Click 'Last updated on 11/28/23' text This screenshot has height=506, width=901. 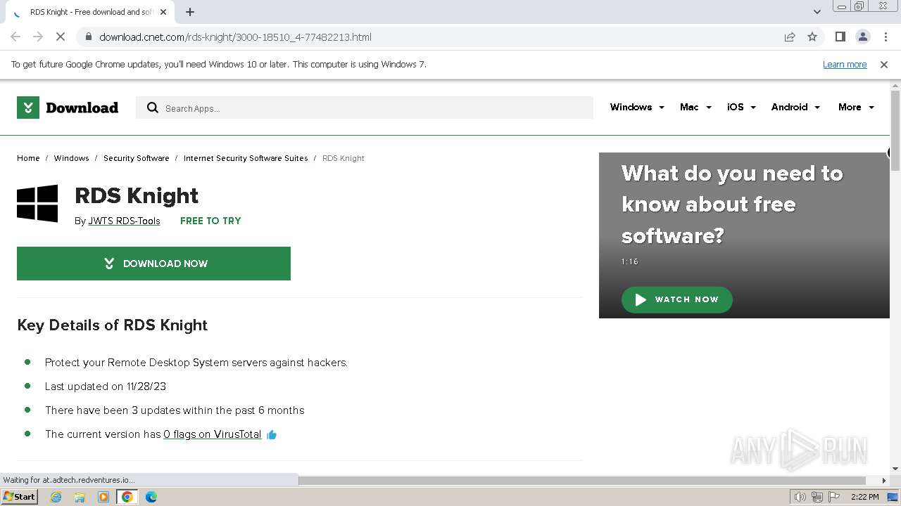click(106, 387)
